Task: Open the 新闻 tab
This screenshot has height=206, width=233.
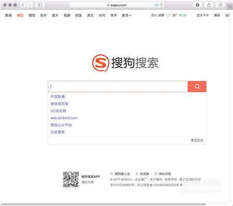Action: pyautogui.click(x=8, y=16)
